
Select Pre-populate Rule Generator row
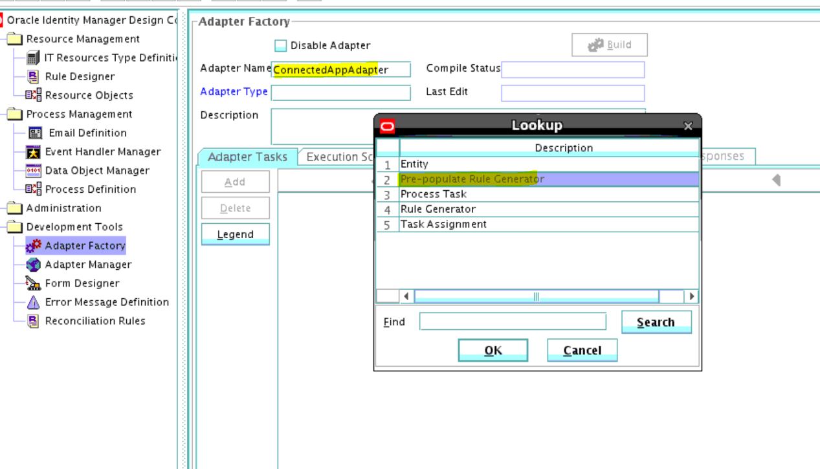point(549,179)
